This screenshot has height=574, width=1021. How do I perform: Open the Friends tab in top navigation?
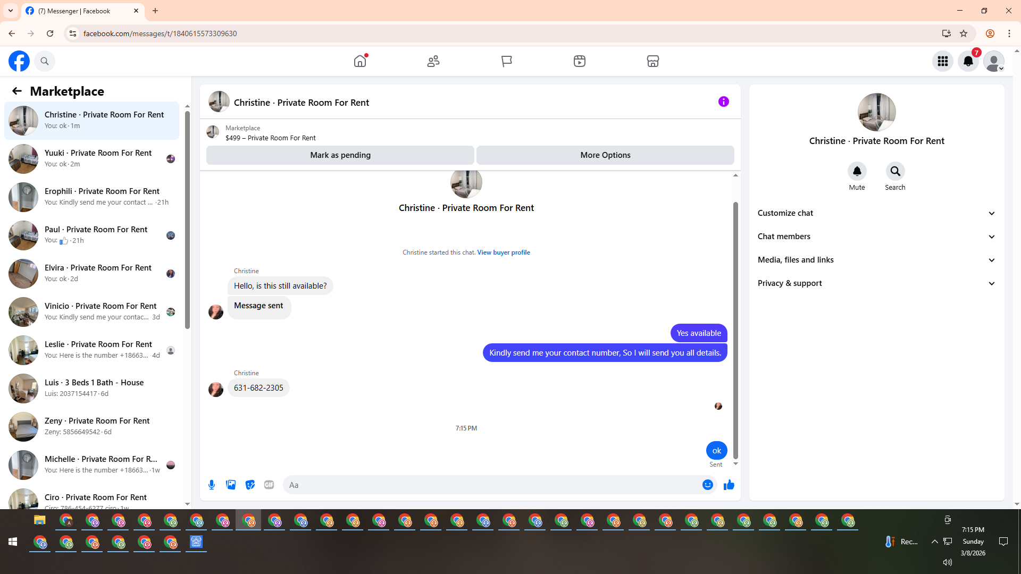pyautogui.click(x=433, y=61)
